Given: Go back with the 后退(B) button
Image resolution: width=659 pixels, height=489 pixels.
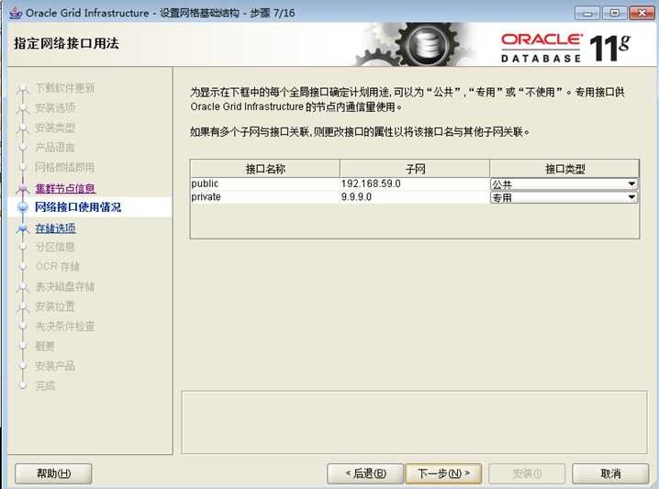Looking at the screenshot, I should 365,474.
